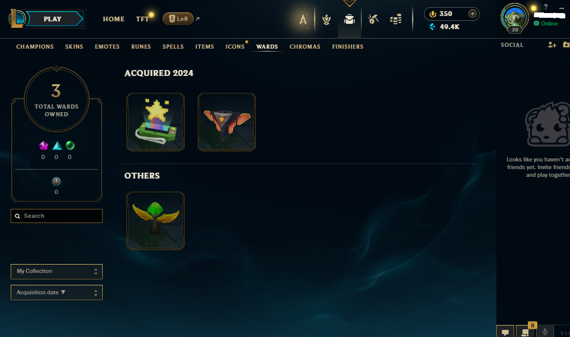The width and height of the screenshot is (570, 337).
Task: Open the Collection briefcase icon
Action: 349,19
